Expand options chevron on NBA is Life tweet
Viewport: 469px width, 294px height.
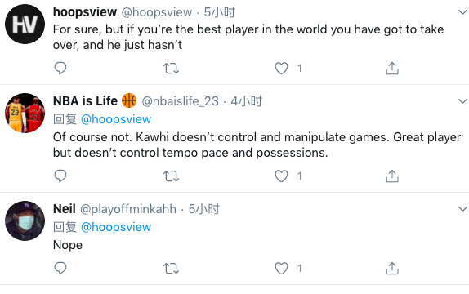pyautogui.click(x=462, y=101)
